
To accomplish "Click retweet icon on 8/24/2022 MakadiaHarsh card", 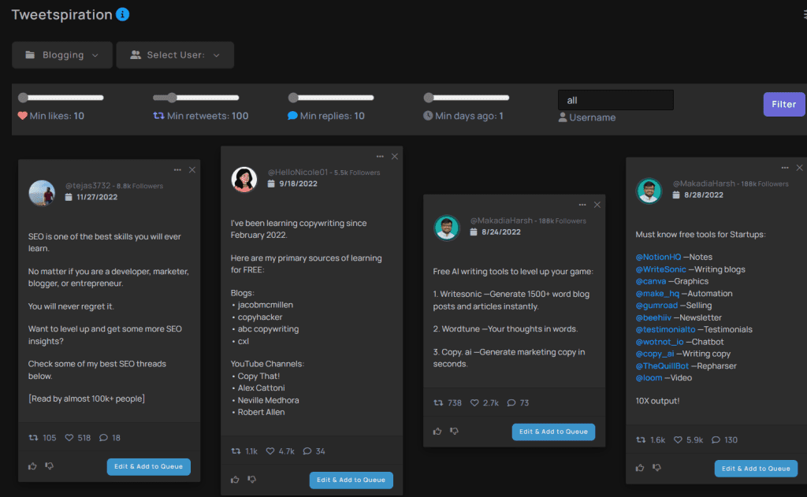I will coord(438,402).
